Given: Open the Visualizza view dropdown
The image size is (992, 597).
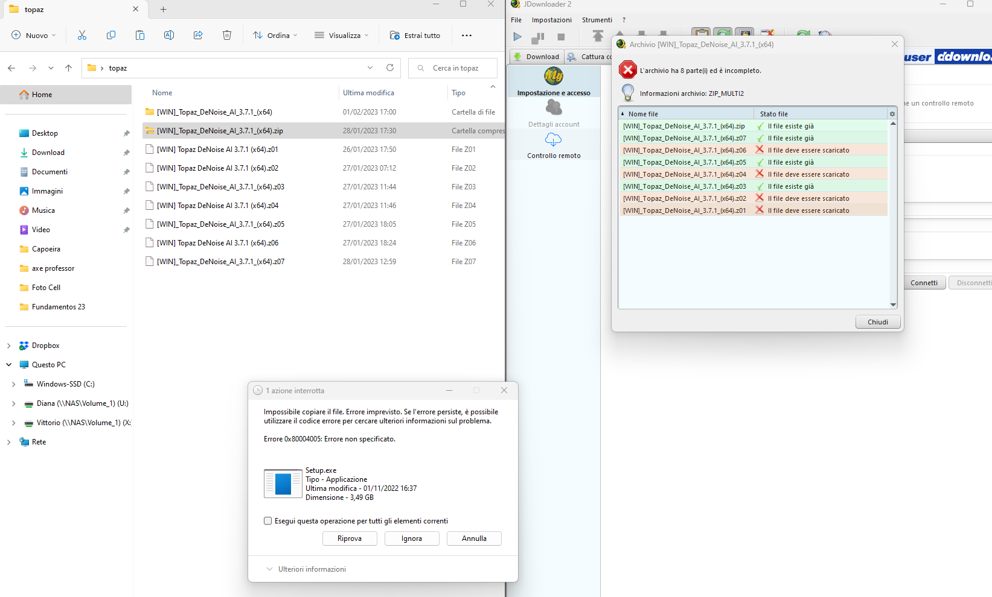Looking at the screenshot, I should tap(342, 35).
